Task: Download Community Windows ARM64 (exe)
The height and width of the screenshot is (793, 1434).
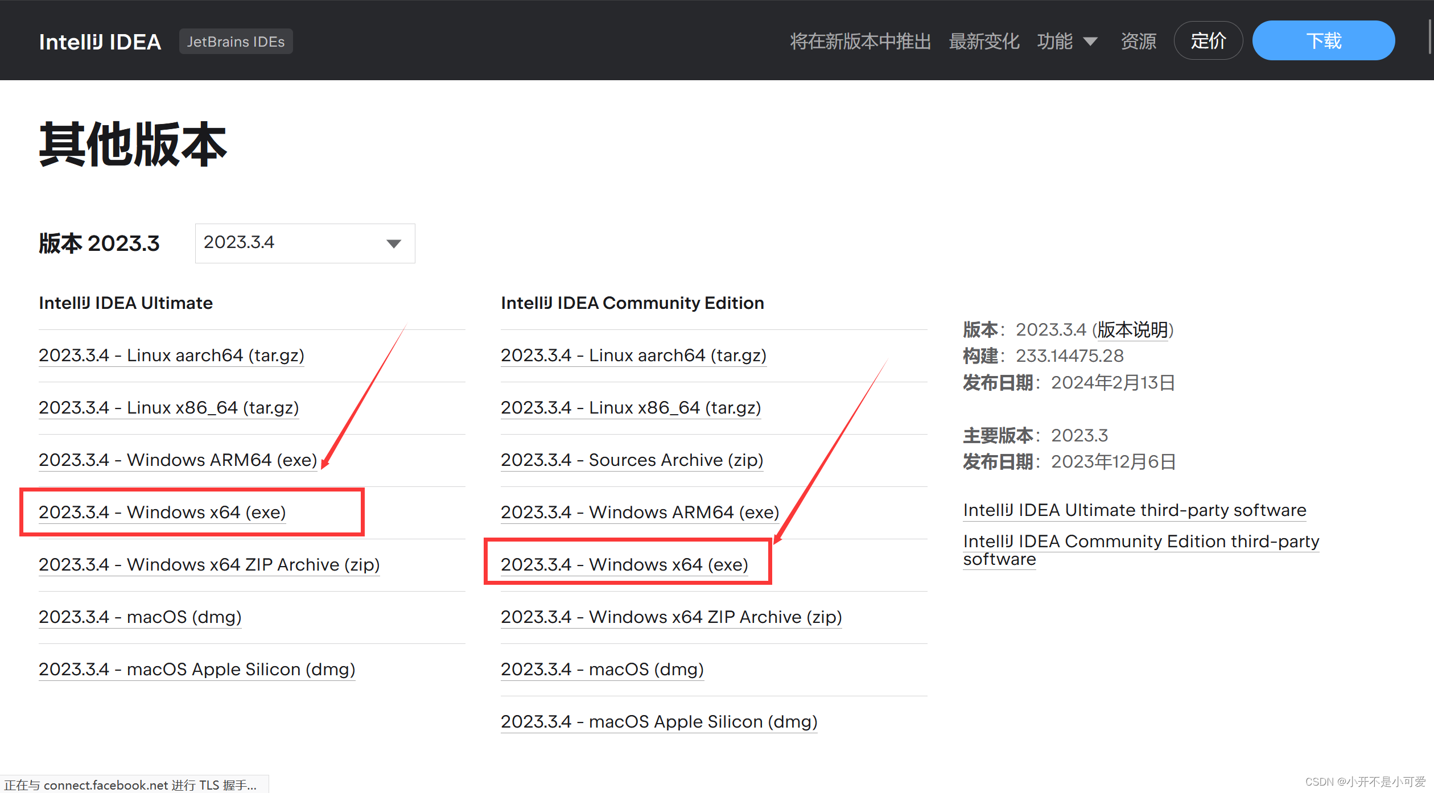Action: pyautogui.click(x=640, y=512)
